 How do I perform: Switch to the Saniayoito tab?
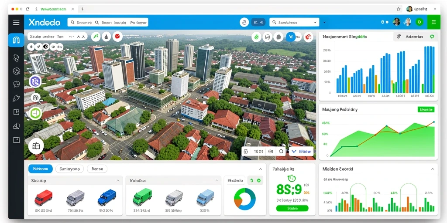pyautogui.click(x=69, y=169)
